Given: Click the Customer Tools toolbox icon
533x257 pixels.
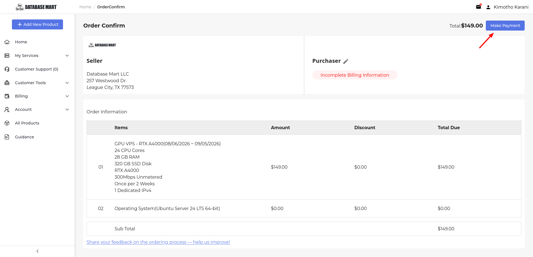Looking at the screenshot, I should [x=7, y=83].
